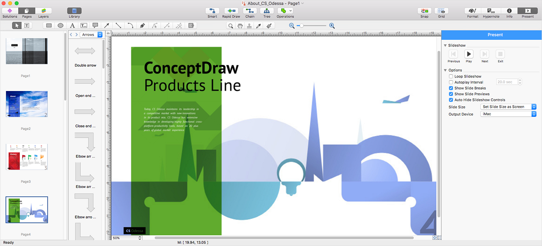Activate the Smart connector tool
542x246 pixels.
212,11
